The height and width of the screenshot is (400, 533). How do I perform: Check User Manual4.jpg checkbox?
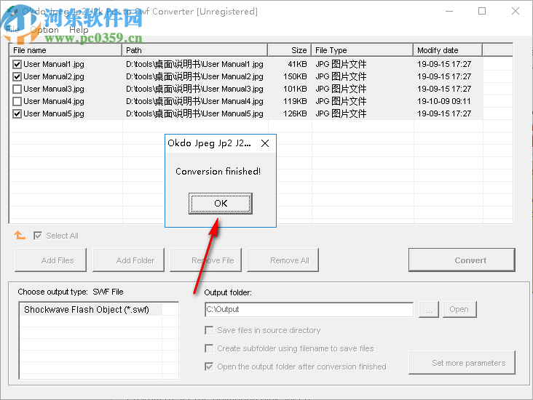point(17,101)
